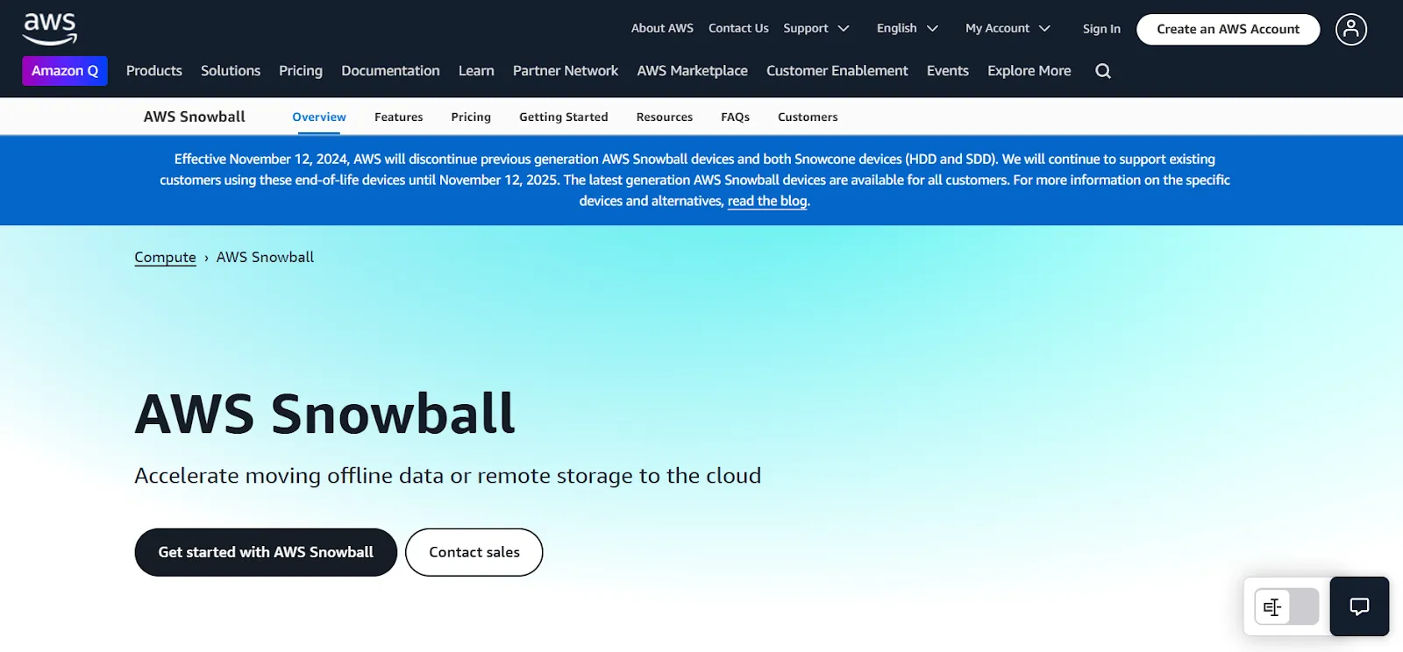Open the Customers tab
1403x652 pixels.
coord(808,117)
